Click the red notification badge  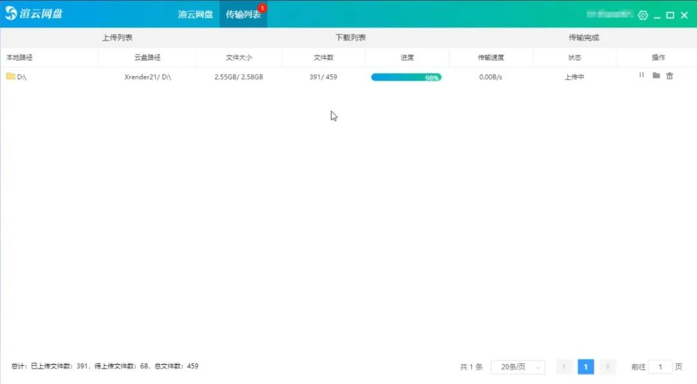click(x=262, y=8)
